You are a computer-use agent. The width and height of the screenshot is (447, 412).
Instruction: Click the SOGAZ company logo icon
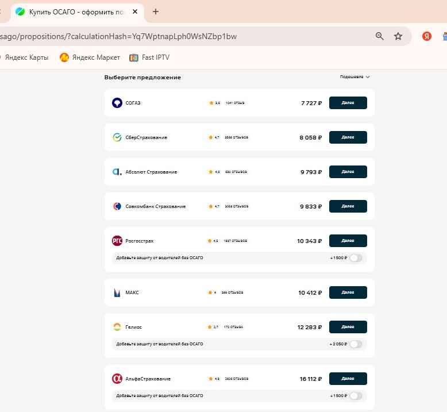point(117,103)
